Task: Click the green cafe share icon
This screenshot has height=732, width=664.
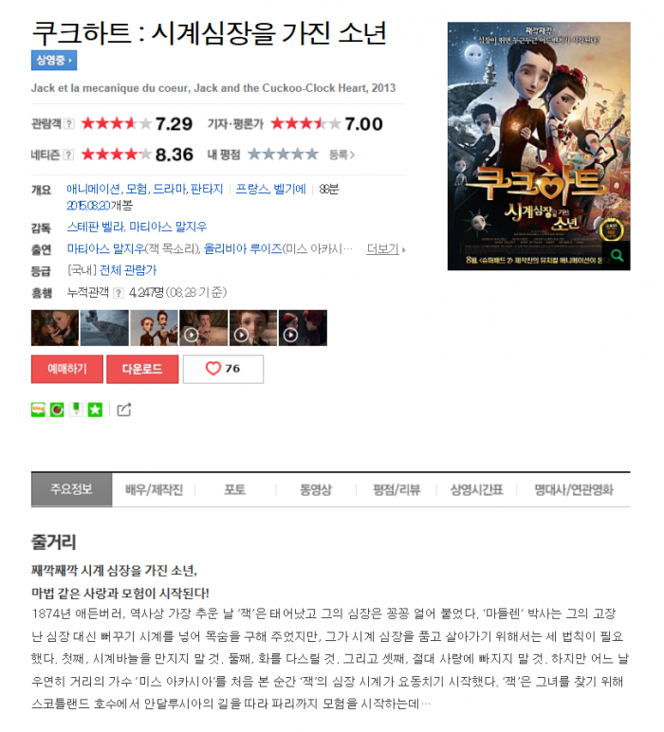Action: (x=57, y=410)
